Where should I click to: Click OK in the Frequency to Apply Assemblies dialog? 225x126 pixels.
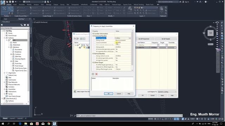click(x=109, y=93)
